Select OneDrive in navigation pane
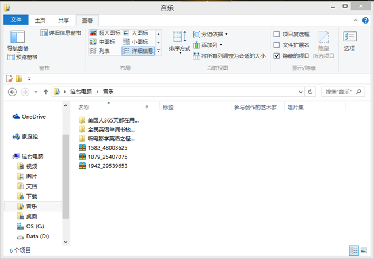374x259 pixels. [29, 117]
